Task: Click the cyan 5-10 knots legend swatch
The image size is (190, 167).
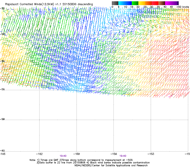Action: click(x=122, y=3)
